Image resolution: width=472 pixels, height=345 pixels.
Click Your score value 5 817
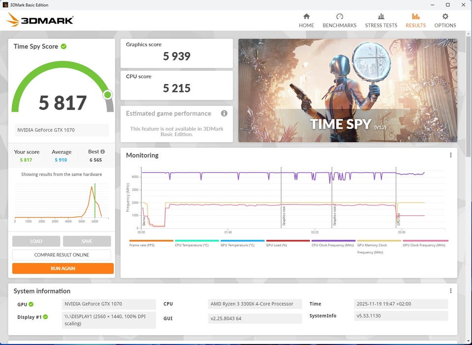pos(26,160)
